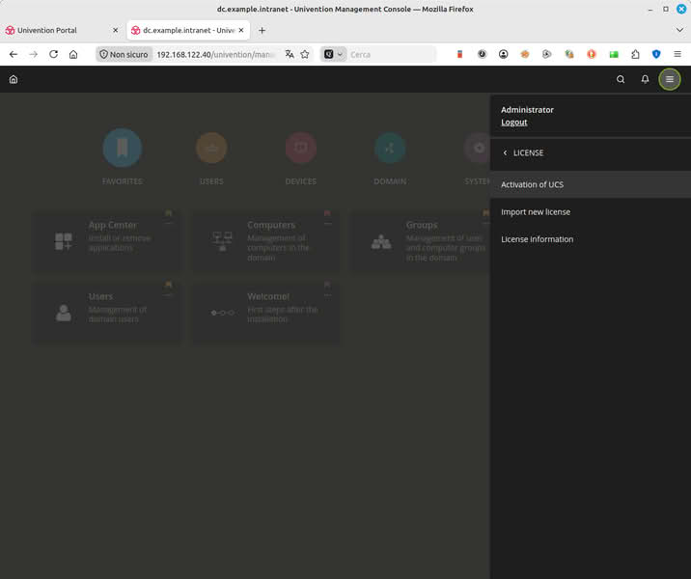Close the dc.example.intranet tab

coord(241,31)
